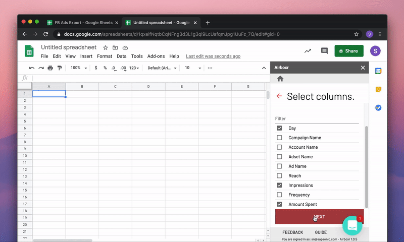404x242 pixels.
Task: Open Google Tasks side panel icon
Action: pos(378,108)
